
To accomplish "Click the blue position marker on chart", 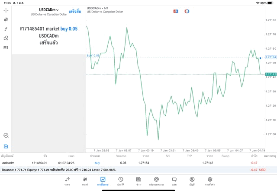I will pos(260,58).
